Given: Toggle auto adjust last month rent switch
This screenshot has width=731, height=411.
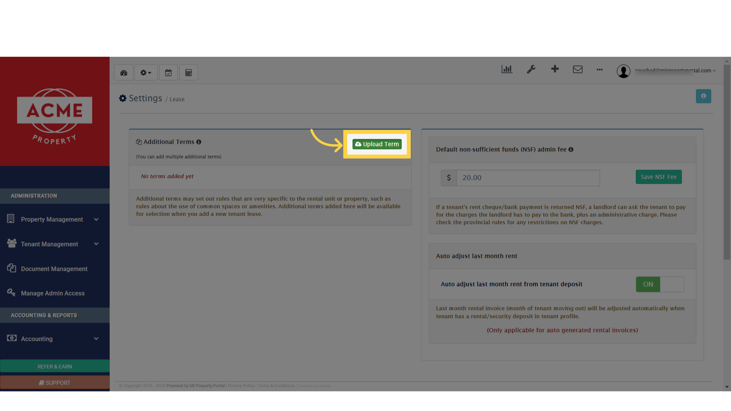Looking at the screenshot, I should pyautogui.click(x=660, y=284).
